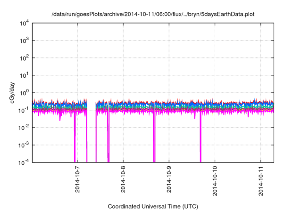Click the 2014-10-9 date tick label
Image resolution: width=302 pixels, height=211 pixels.
[169, 179]
